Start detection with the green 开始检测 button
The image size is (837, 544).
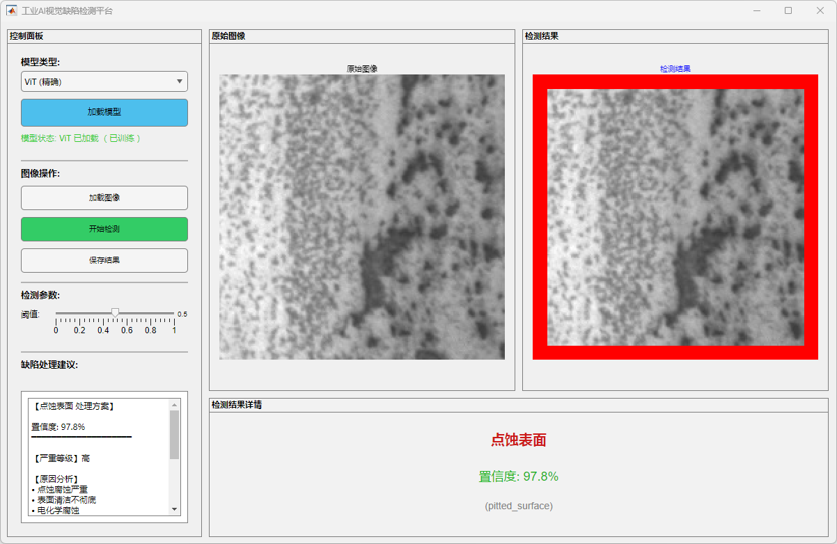[x=104, y=229]
